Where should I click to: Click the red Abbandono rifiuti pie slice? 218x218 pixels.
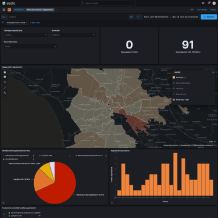(62, 186)
